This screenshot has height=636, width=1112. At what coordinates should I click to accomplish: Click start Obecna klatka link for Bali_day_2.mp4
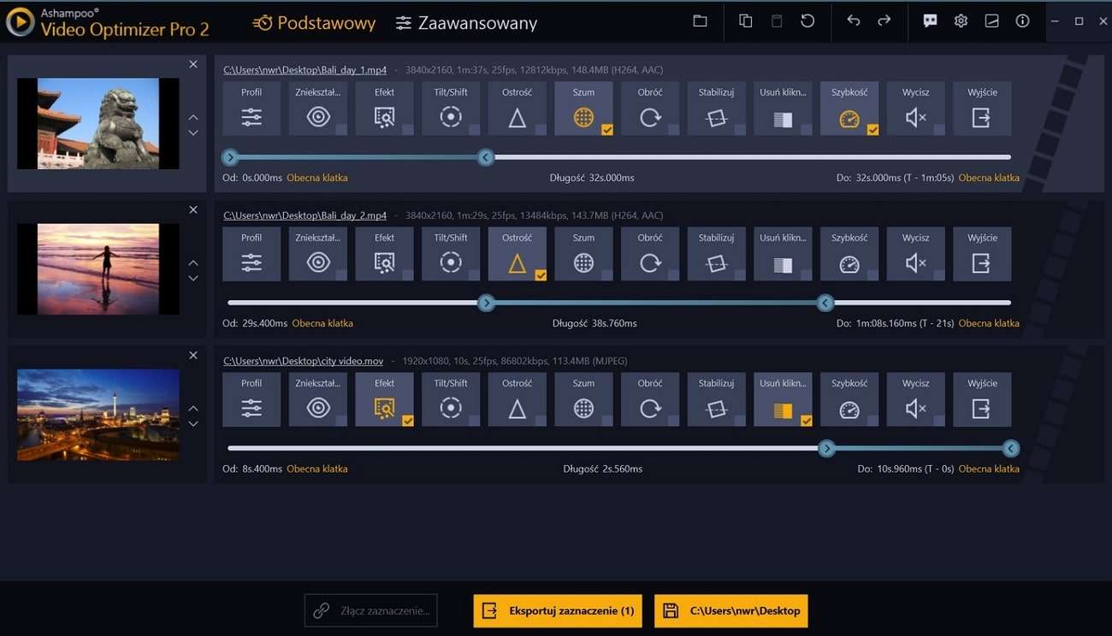[322, 323]
